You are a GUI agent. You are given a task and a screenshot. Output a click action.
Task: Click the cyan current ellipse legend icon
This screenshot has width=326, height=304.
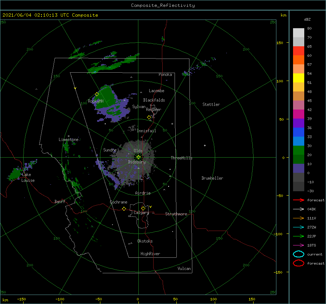(x=298, y=254)
